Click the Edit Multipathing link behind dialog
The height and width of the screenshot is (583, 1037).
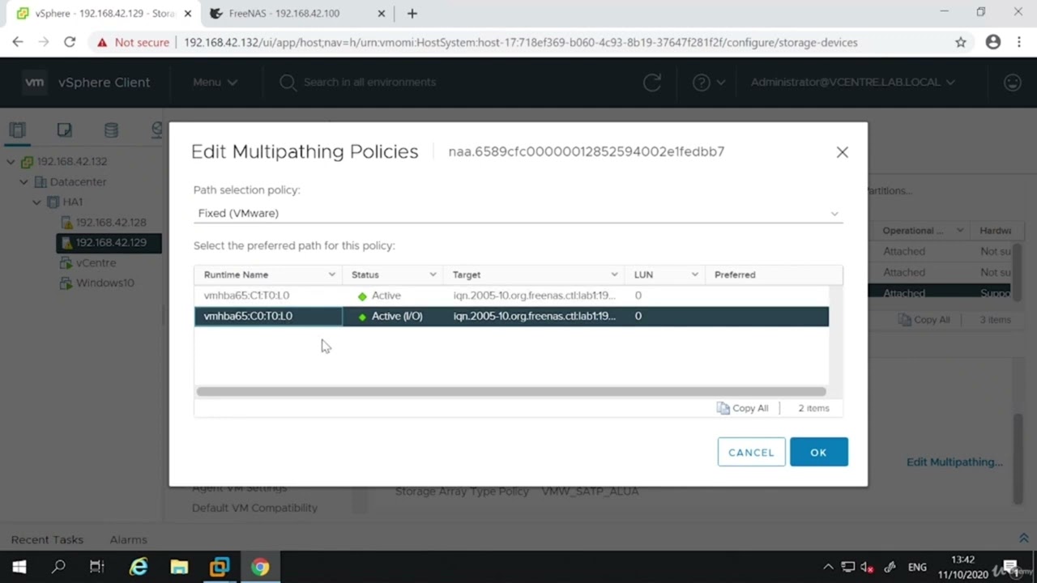click(x=954, y=462)
